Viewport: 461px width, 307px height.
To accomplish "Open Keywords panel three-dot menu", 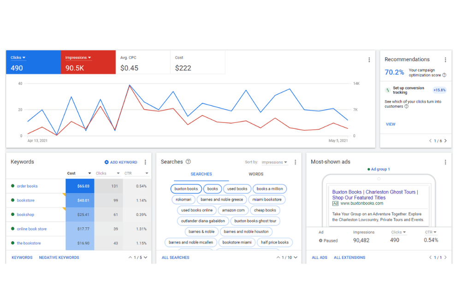I will (x=145, y=162).
